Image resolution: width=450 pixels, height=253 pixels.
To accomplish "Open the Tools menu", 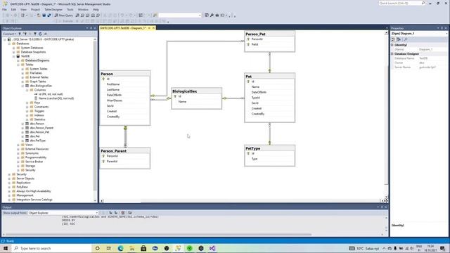I will point(70,9).
